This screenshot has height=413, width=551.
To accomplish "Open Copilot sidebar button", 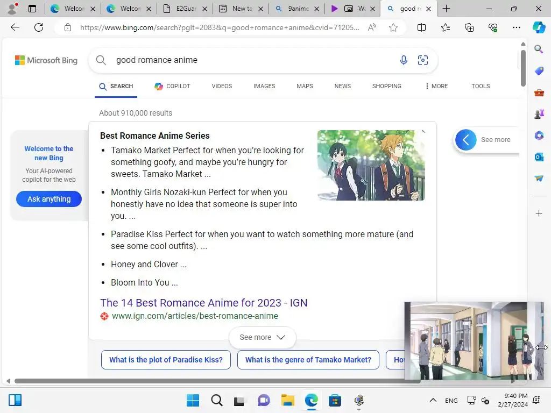I will tap(539, 27).
